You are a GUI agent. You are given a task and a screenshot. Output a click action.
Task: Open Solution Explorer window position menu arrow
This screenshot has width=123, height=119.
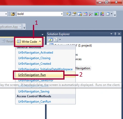click(111, 34)
